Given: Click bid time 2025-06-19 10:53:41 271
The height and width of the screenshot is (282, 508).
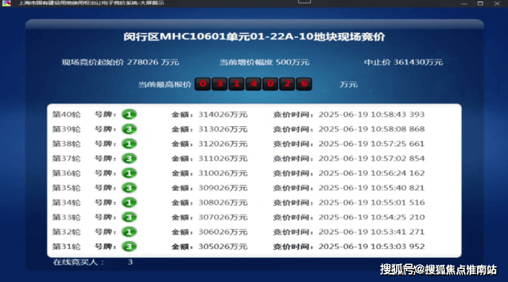Looking at the screenshot, I should tap(371, 232).
